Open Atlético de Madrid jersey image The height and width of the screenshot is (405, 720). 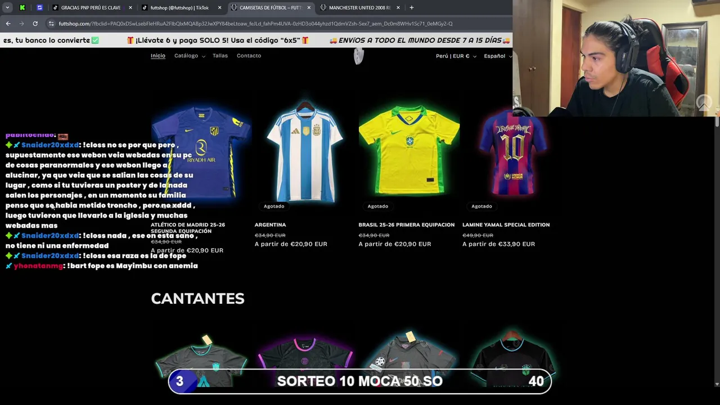201,152
